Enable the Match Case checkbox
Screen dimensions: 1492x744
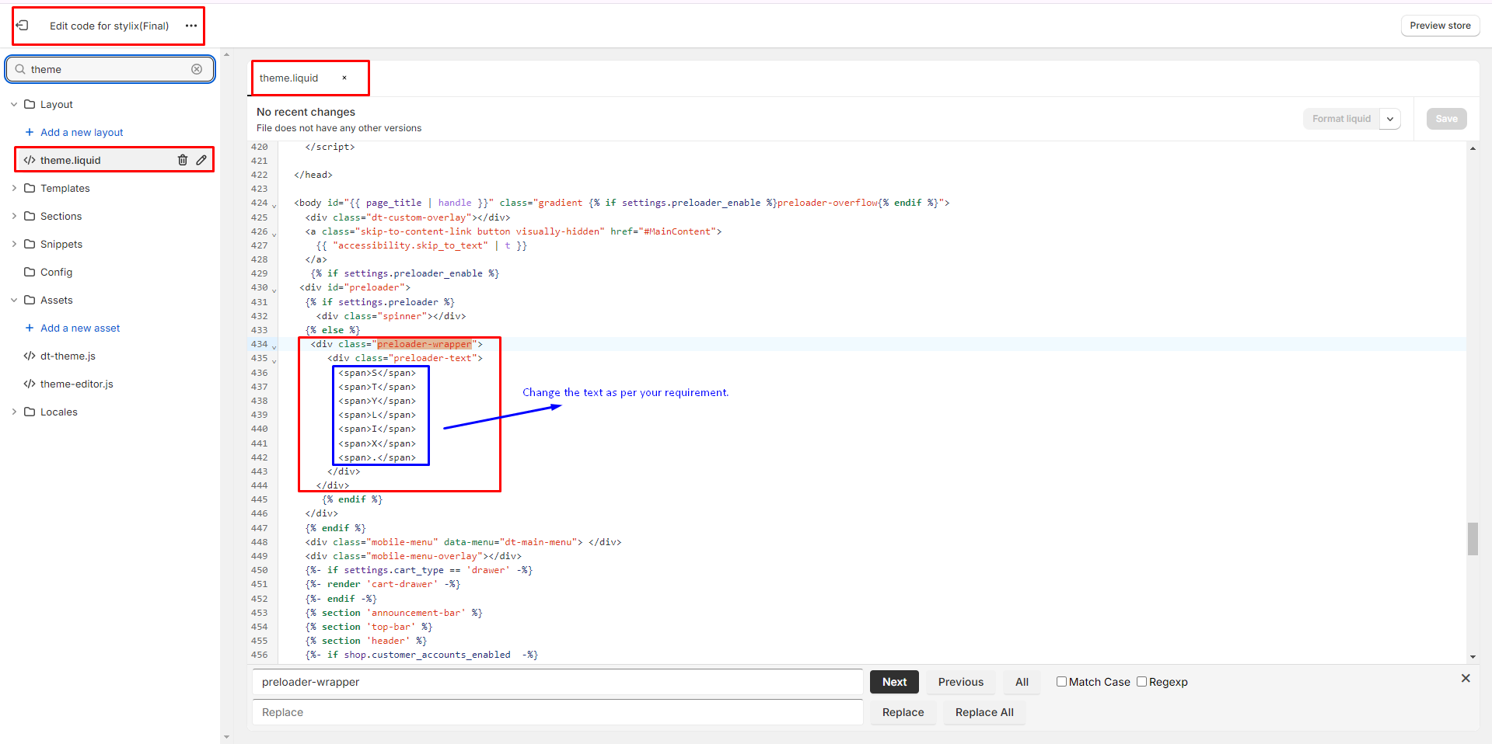1061,681
